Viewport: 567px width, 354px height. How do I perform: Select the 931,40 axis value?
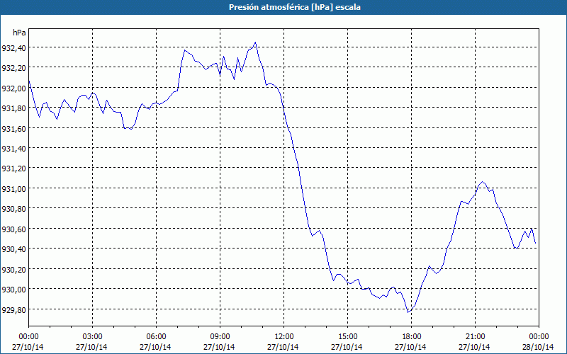[x=13, y=148]
